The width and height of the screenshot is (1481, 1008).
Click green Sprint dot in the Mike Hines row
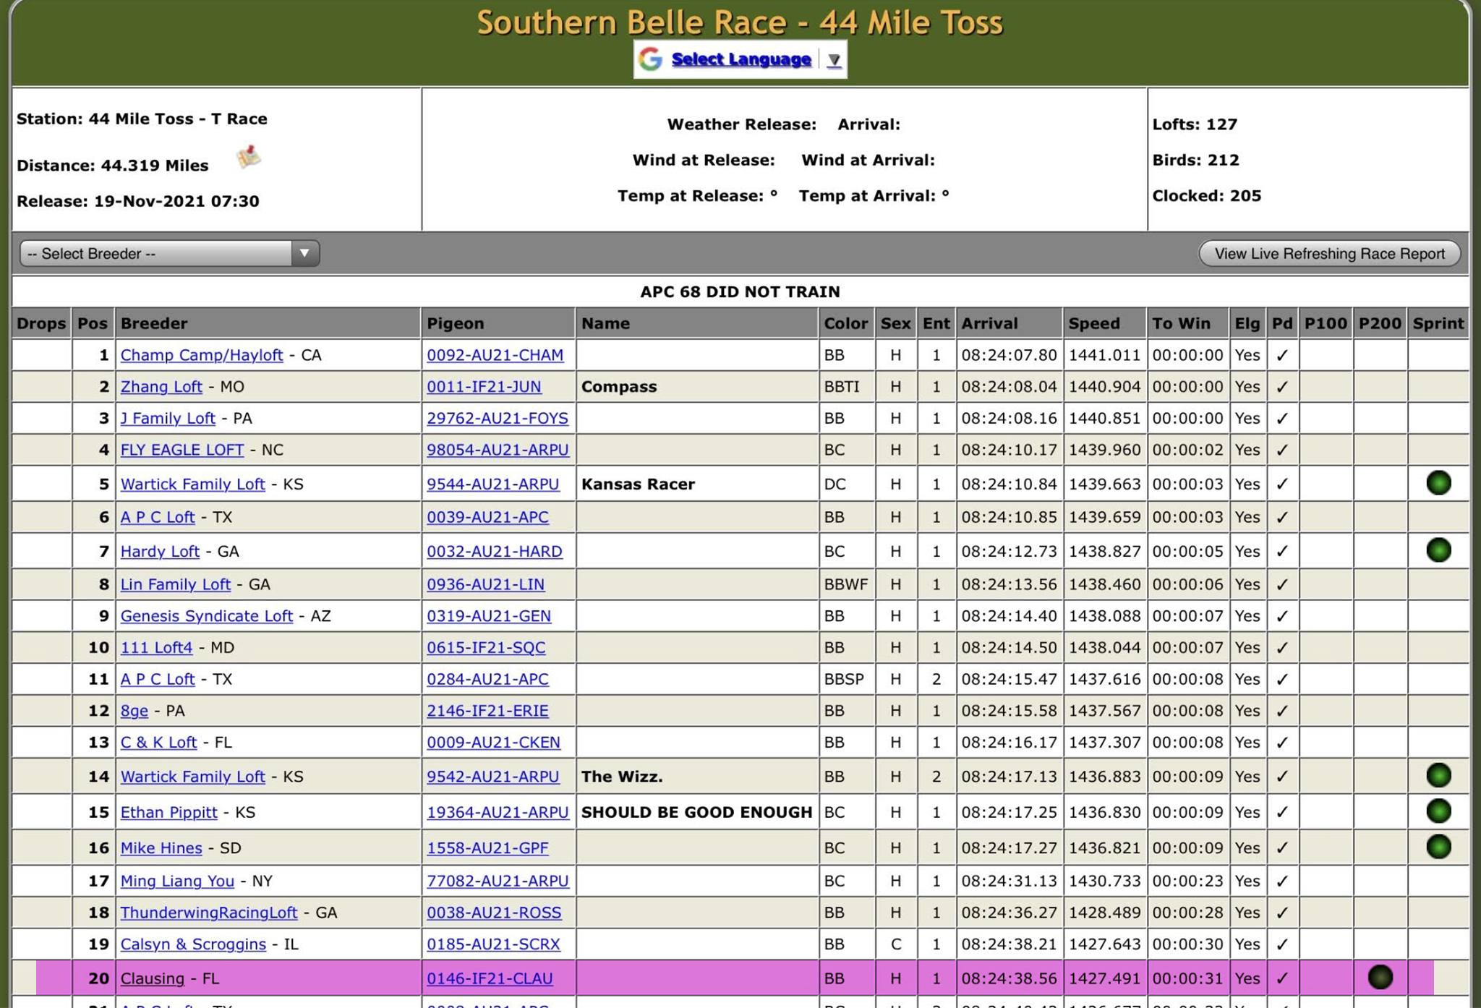[x=1438, y=847]
